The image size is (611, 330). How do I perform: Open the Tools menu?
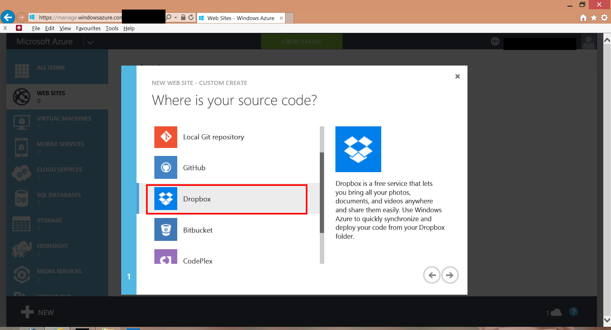click(112, 28)
